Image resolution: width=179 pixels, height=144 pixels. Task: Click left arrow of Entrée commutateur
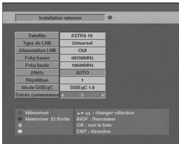pyautogui.click(x=63, y=95)
